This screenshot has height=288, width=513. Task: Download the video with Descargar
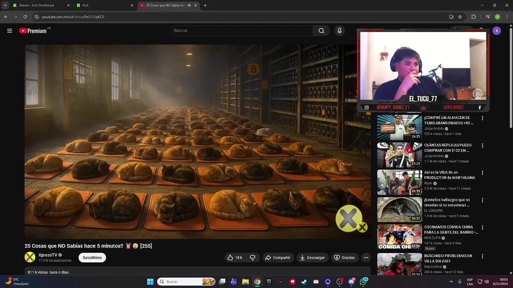click(313, 258)
